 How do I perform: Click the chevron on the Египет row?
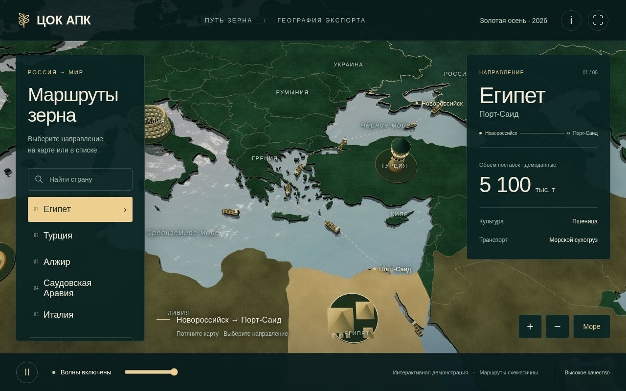pyautogui.click(x=125, y=210)
